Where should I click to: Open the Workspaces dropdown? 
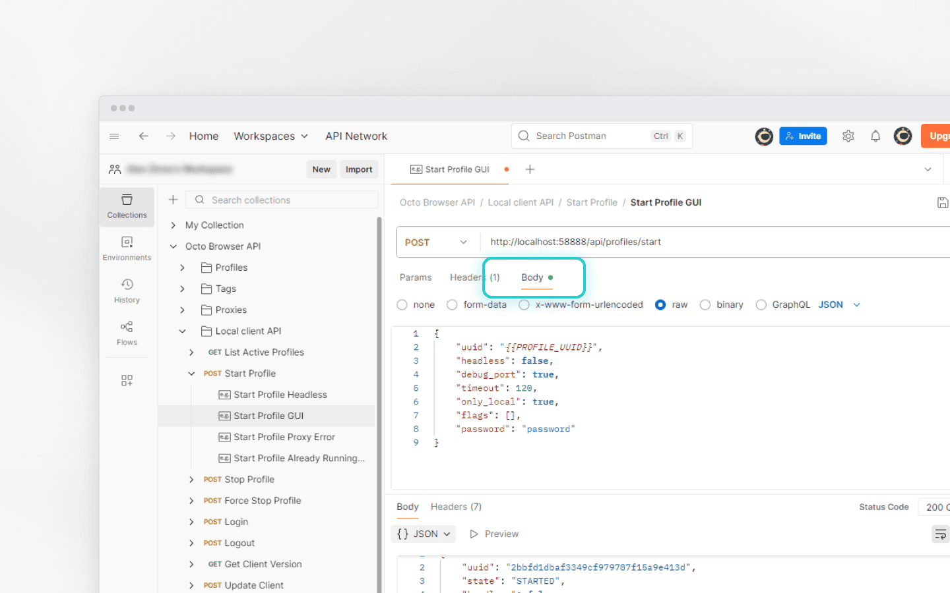[270, 136]
